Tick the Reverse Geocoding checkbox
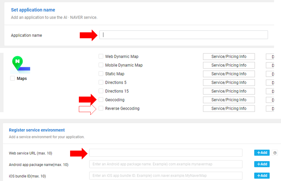 (101, 108)
